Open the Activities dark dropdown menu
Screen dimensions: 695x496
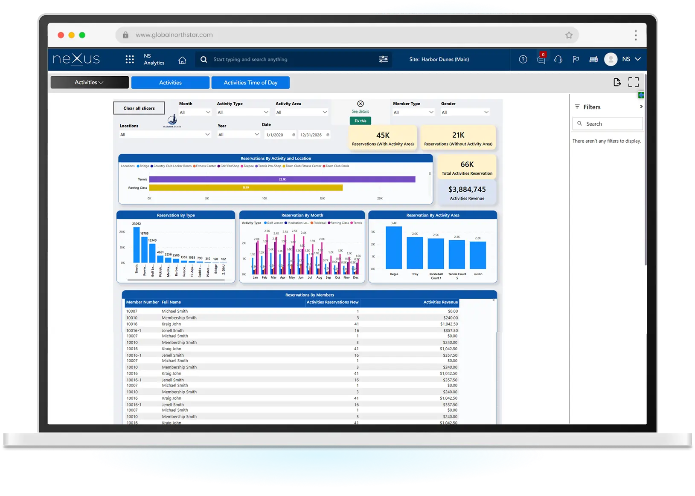[x=89, y=82]
